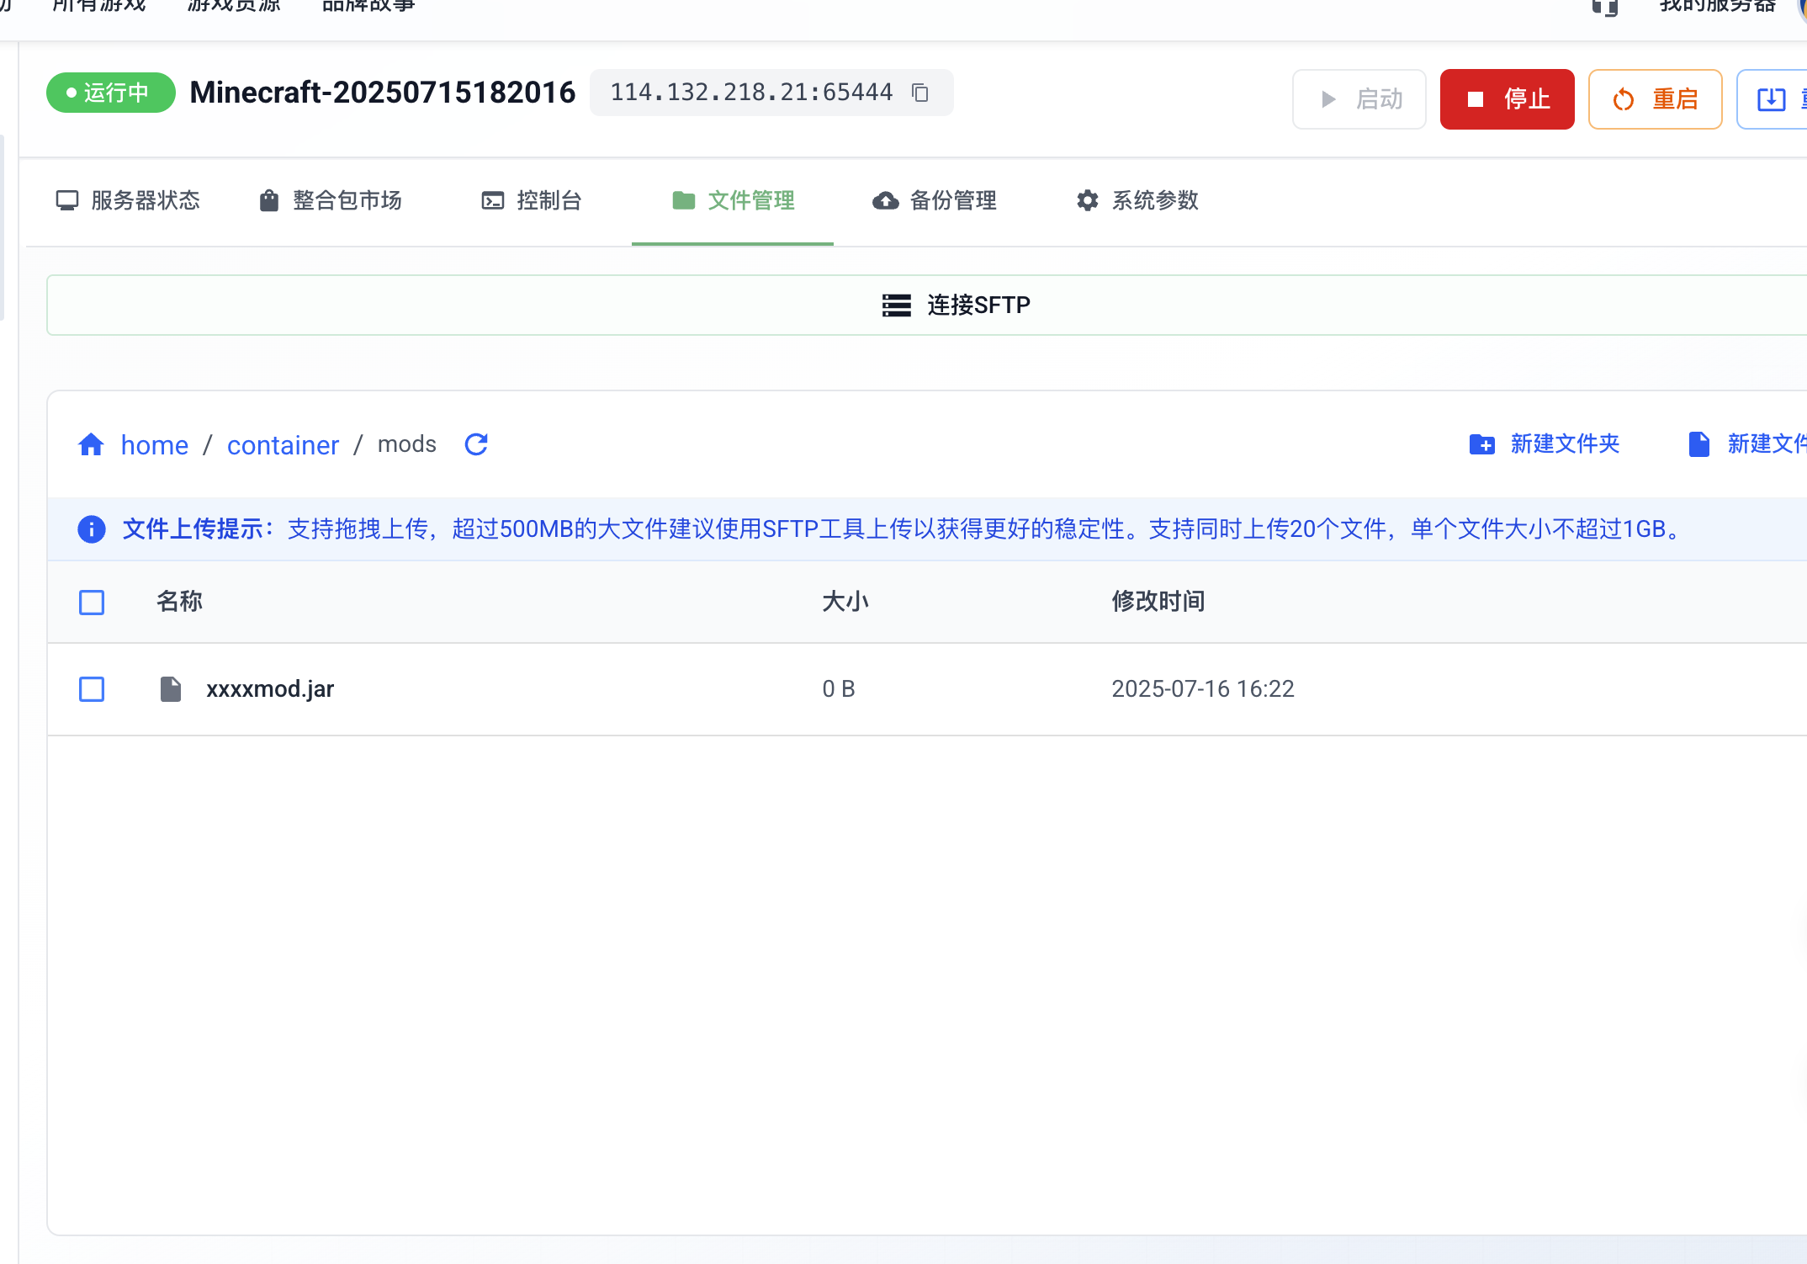Click the new folder icon

(1481, 444)
